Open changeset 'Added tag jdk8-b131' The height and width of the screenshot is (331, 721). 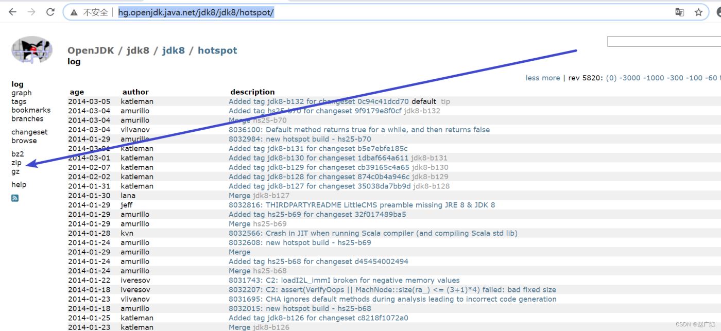(x=318, y=148)
